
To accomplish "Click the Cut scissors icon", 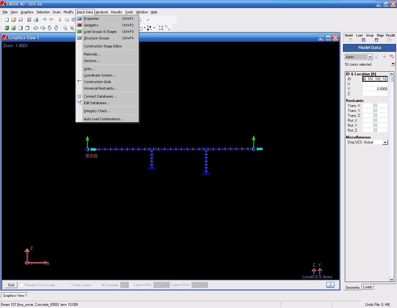I will click(x=60, y=20).
